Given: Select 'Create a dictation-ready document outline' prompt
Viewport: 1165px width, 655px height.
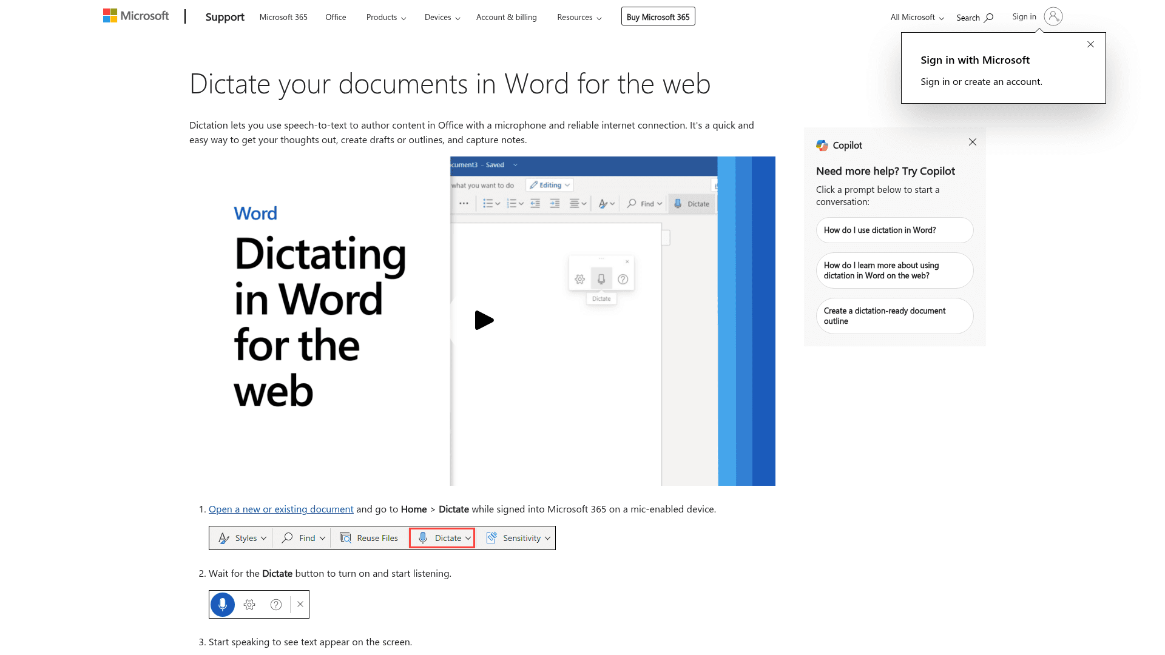Looking at the screenshot, I should click(x=894, y=316).
